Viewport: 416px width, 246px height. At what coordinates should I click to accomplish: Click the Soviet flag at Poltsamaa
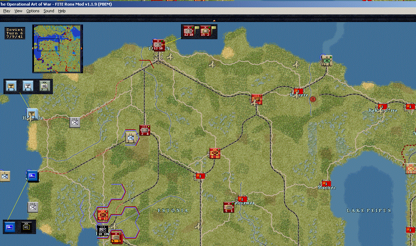[x=242, y=199]
